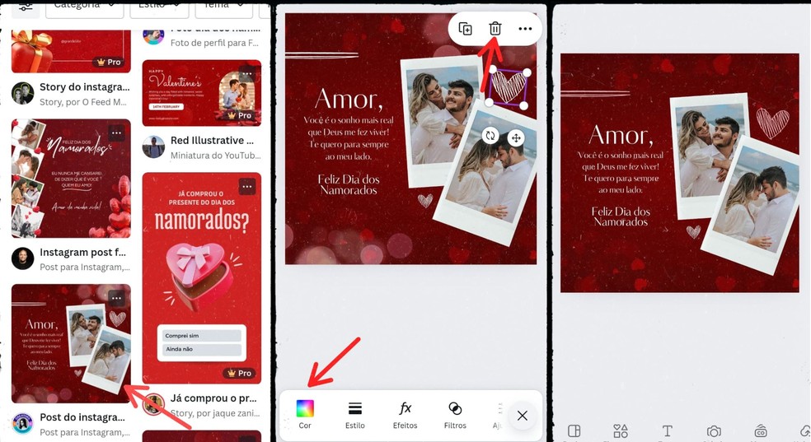Expand the Tema dropdown filter
This screenshot has height=442, width=811.
click(x=223, y=7)
